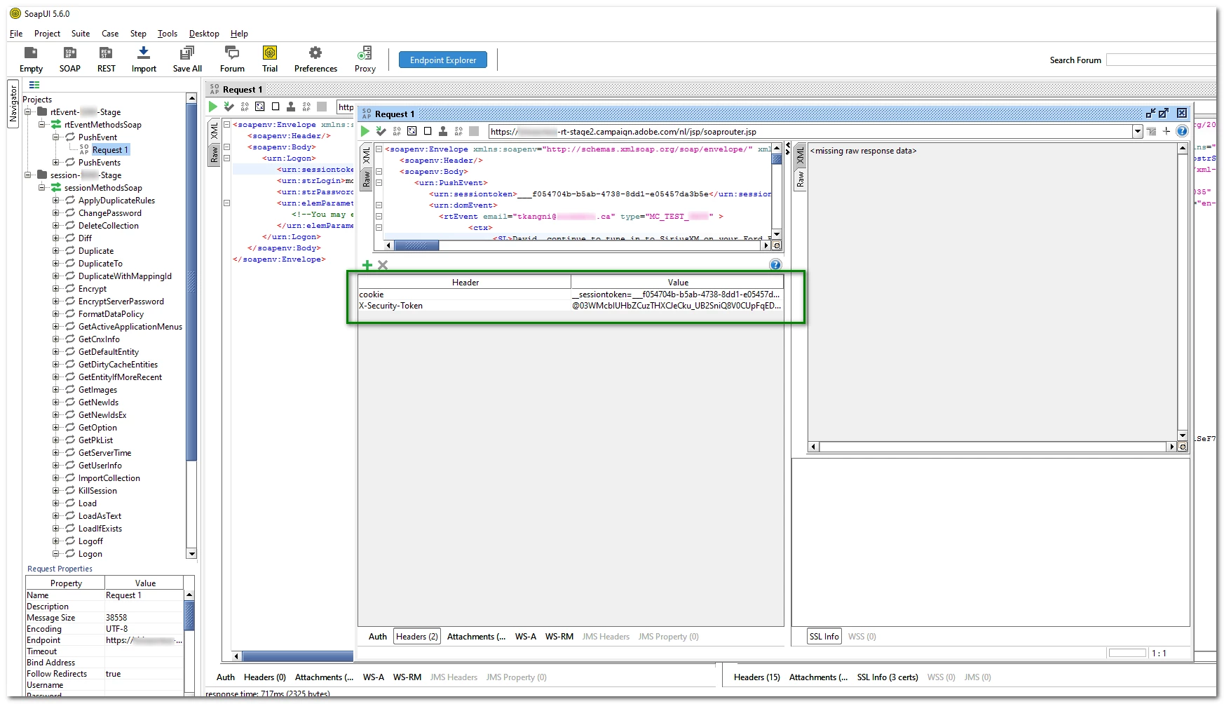Click the Trial toolbar icon
The height and width of the screenshot is (704, 1224).
coord(270,60)
